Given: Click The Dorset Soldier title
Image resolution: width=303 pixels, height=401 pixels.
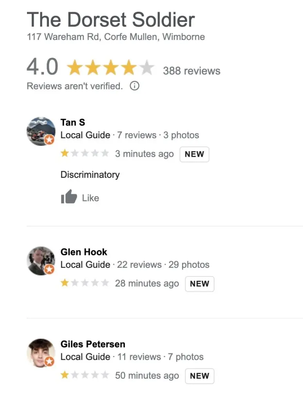Looking at the screenshot, I should pyautogui.click(x=111, y=20).
